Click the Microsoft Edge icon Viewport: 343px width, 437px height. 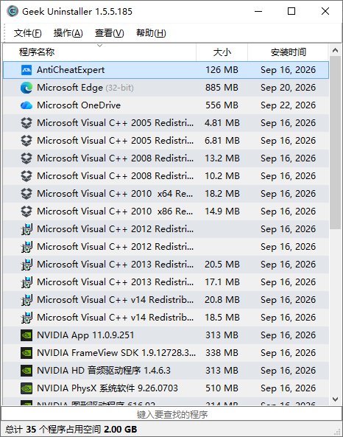point(26,88)
